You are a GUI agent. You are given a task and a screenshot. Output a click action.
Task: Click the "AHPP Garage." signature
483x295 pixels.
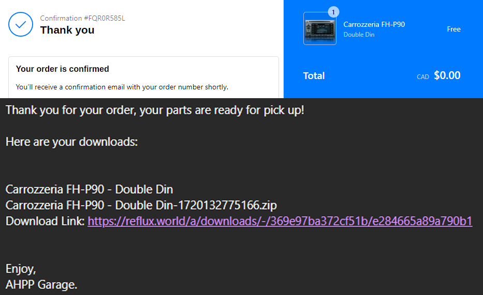41,284
